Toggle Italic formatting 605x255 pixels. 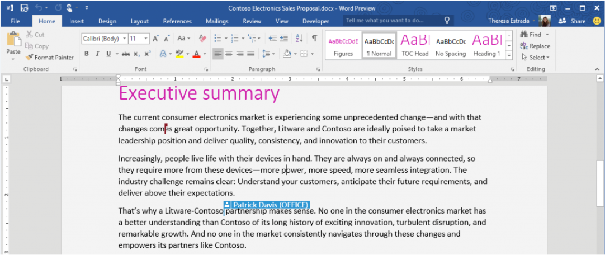[x=97, y=54]
